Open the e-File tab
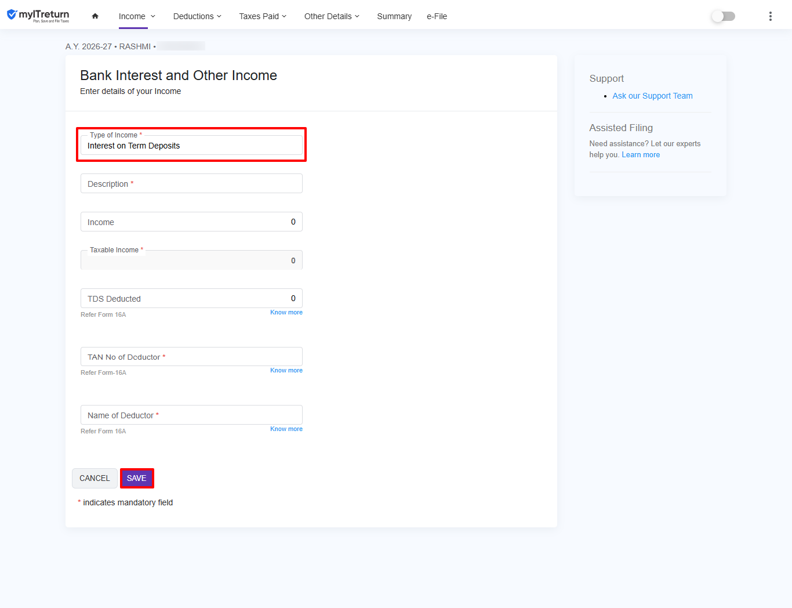Viewport: 792px width, 608px height. coord(437,16)
